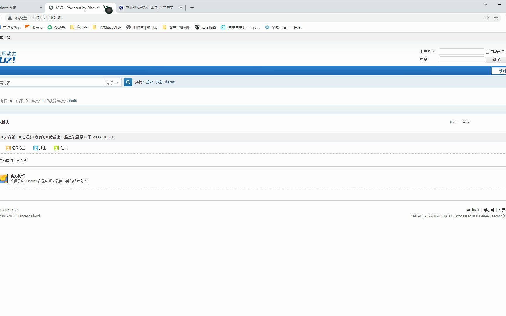Image resolution: width=506 pixels, height=316 pixels.
Task: Close the Discuz forum tab
Action: [110, 8]
